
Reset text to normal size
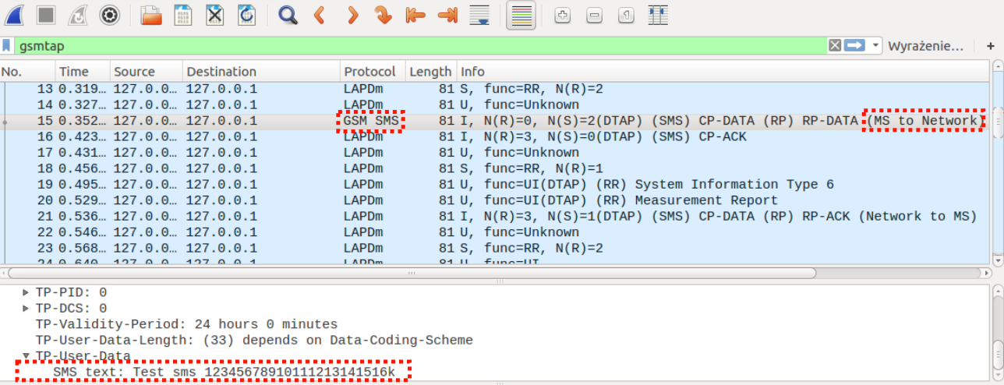[x=626, y=15]
